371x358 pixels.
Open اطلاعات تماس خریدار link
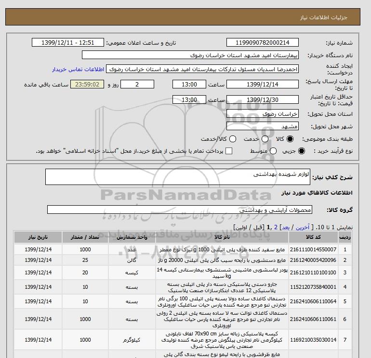click(x=78, y=69)
